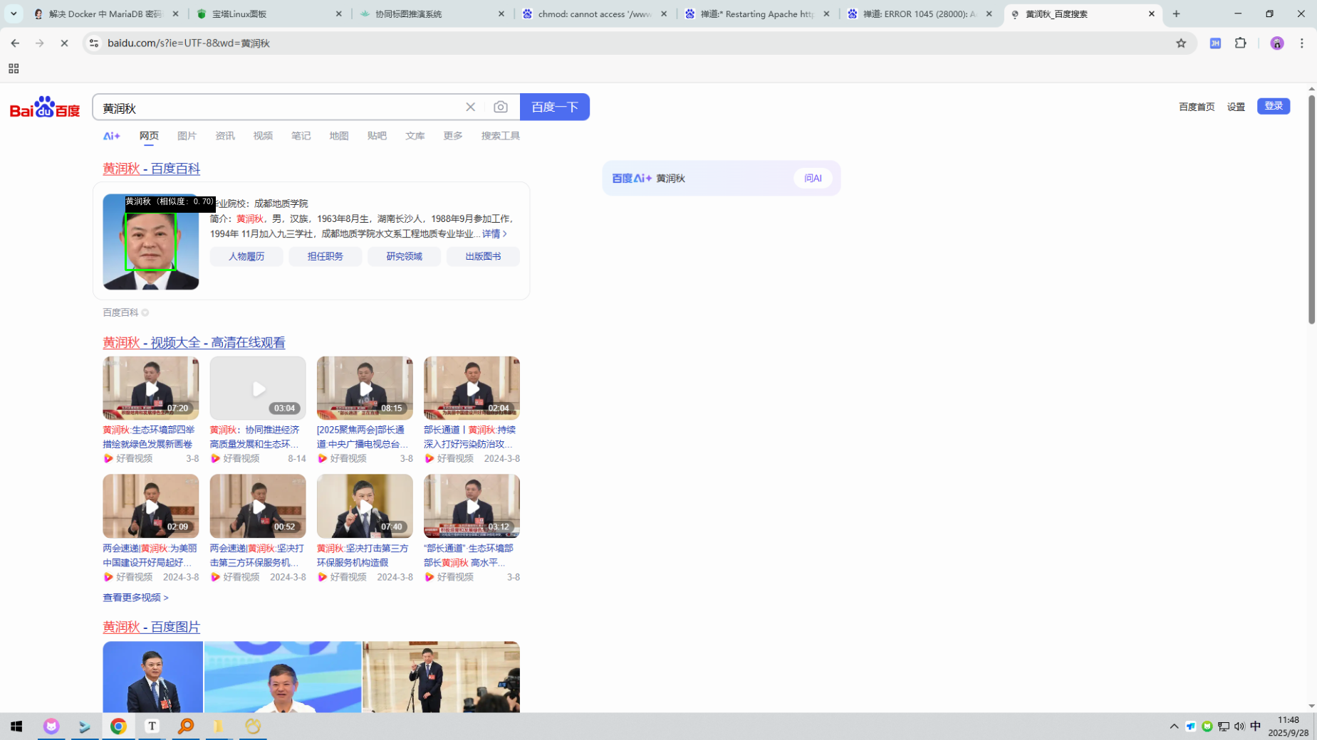
Task: Open Chrome's three-dot menu
Action: coord(1301,43)
